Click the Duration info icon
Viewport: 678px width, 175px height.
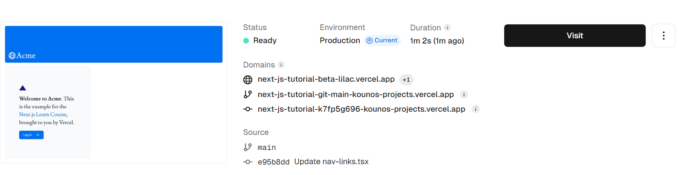tap(447, 27)
